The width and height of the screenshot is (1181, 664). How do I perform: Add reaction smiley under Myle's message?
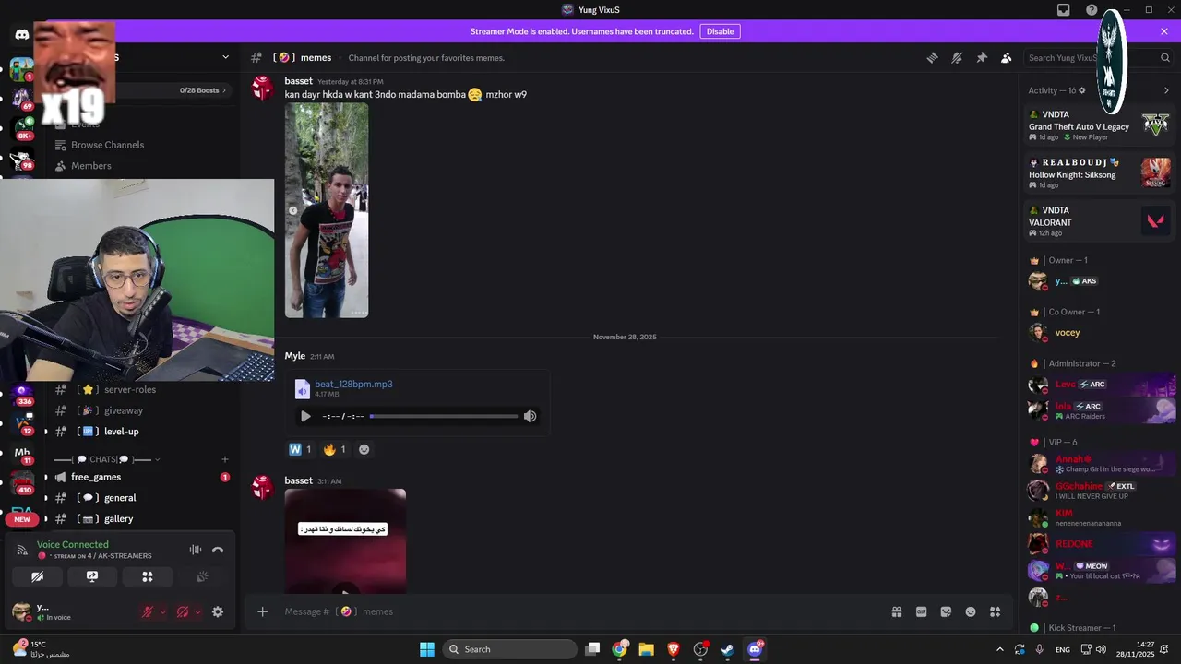tap(364, 449)
